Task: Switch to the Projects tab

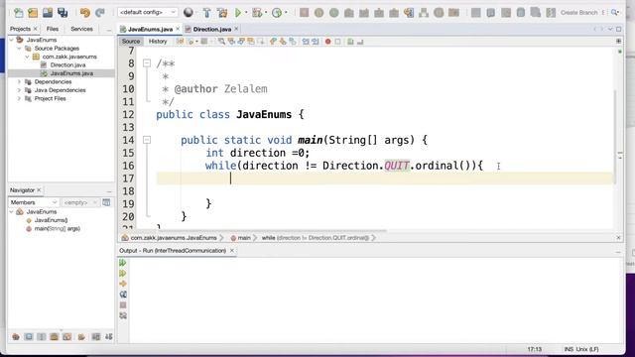Action: click(x=20, y=29)
